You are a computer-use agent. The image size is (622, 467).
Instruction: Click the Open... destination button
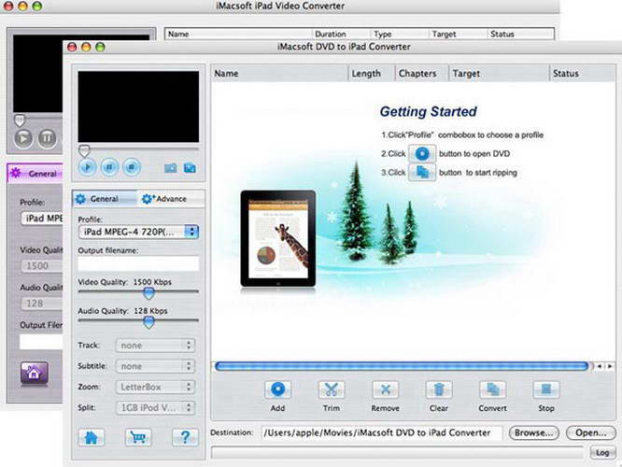590,432
